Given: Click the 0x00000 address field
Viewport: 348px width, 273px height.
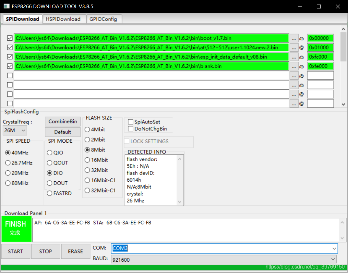Looking at the screenshot, I should 320,38.
